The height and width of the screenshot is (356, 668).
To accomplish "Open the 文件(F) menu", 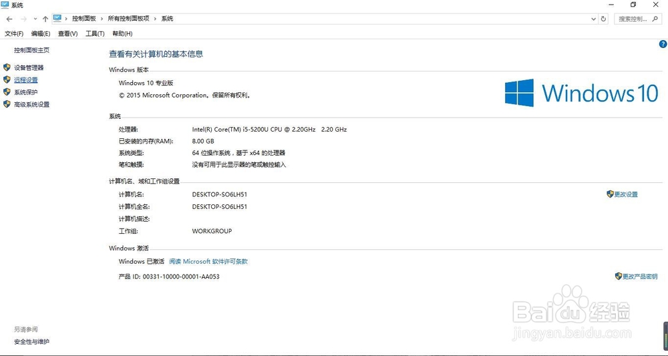I will (14, 33).
